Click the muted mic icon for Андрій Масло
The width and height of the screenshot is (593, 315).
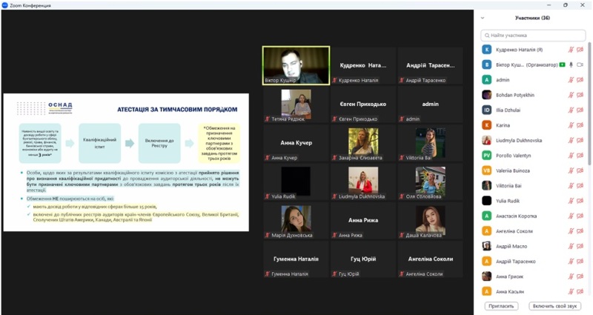click(x=571, y=246)
